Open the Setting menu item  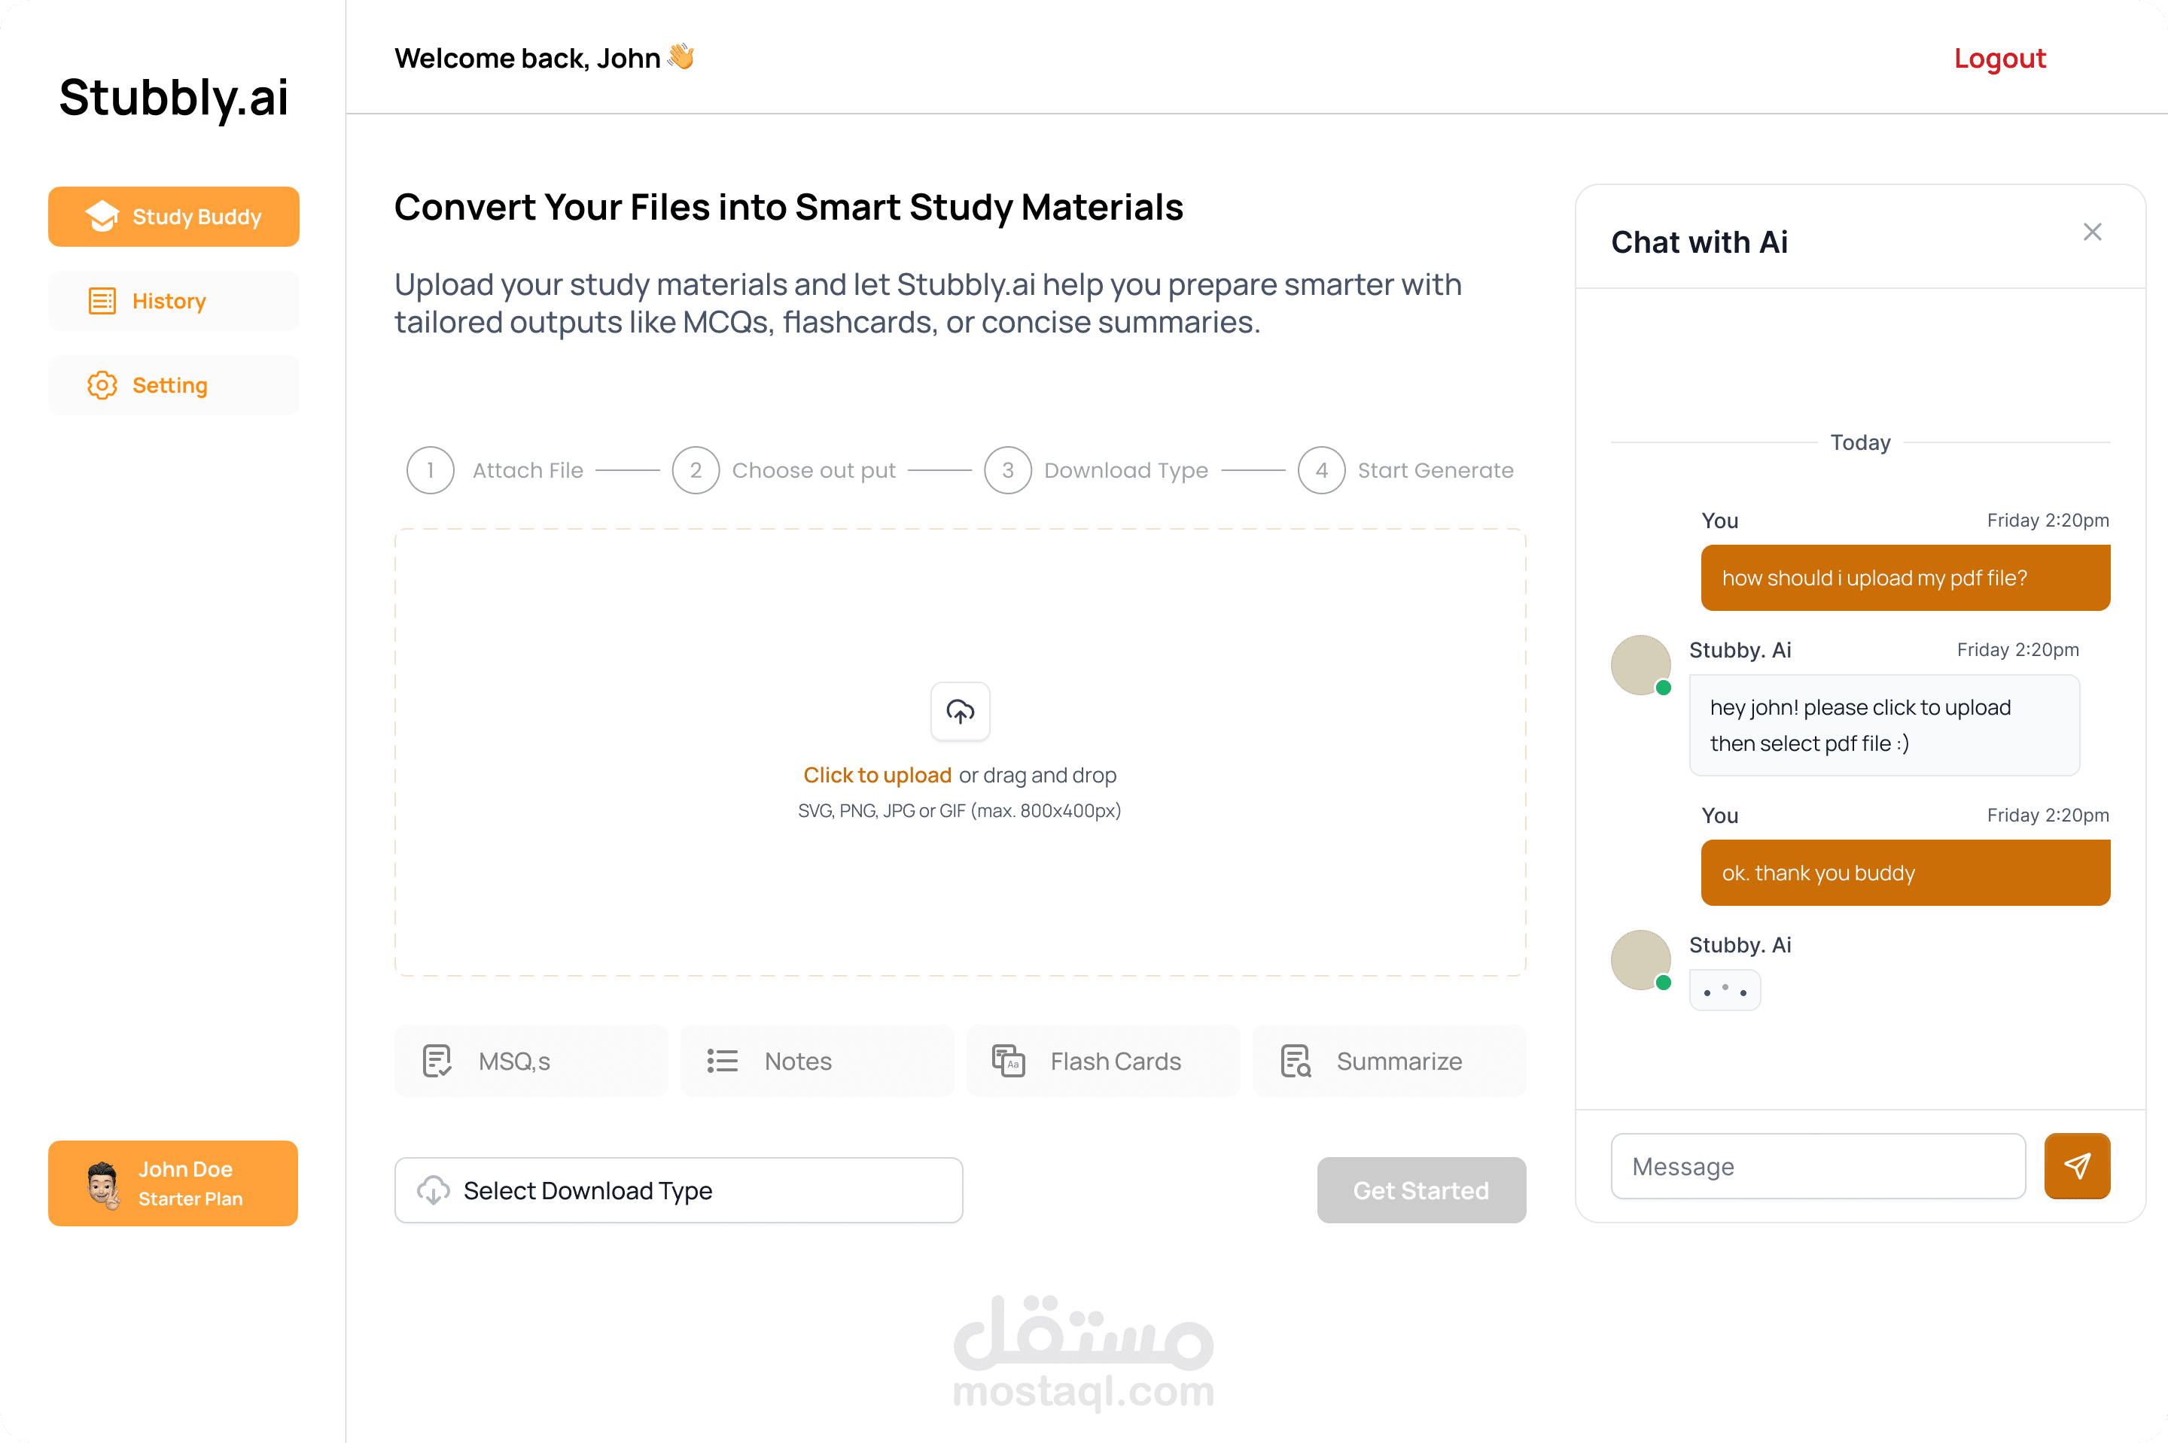coord(174,384)
